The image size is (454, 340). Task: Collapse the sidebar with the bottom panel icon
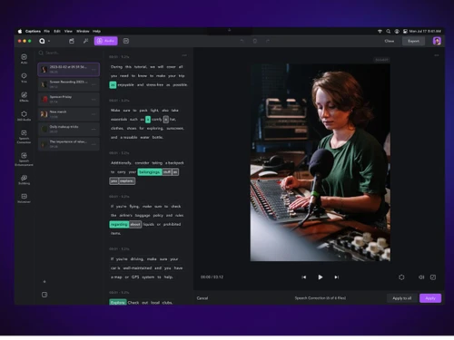click(44, 295)
